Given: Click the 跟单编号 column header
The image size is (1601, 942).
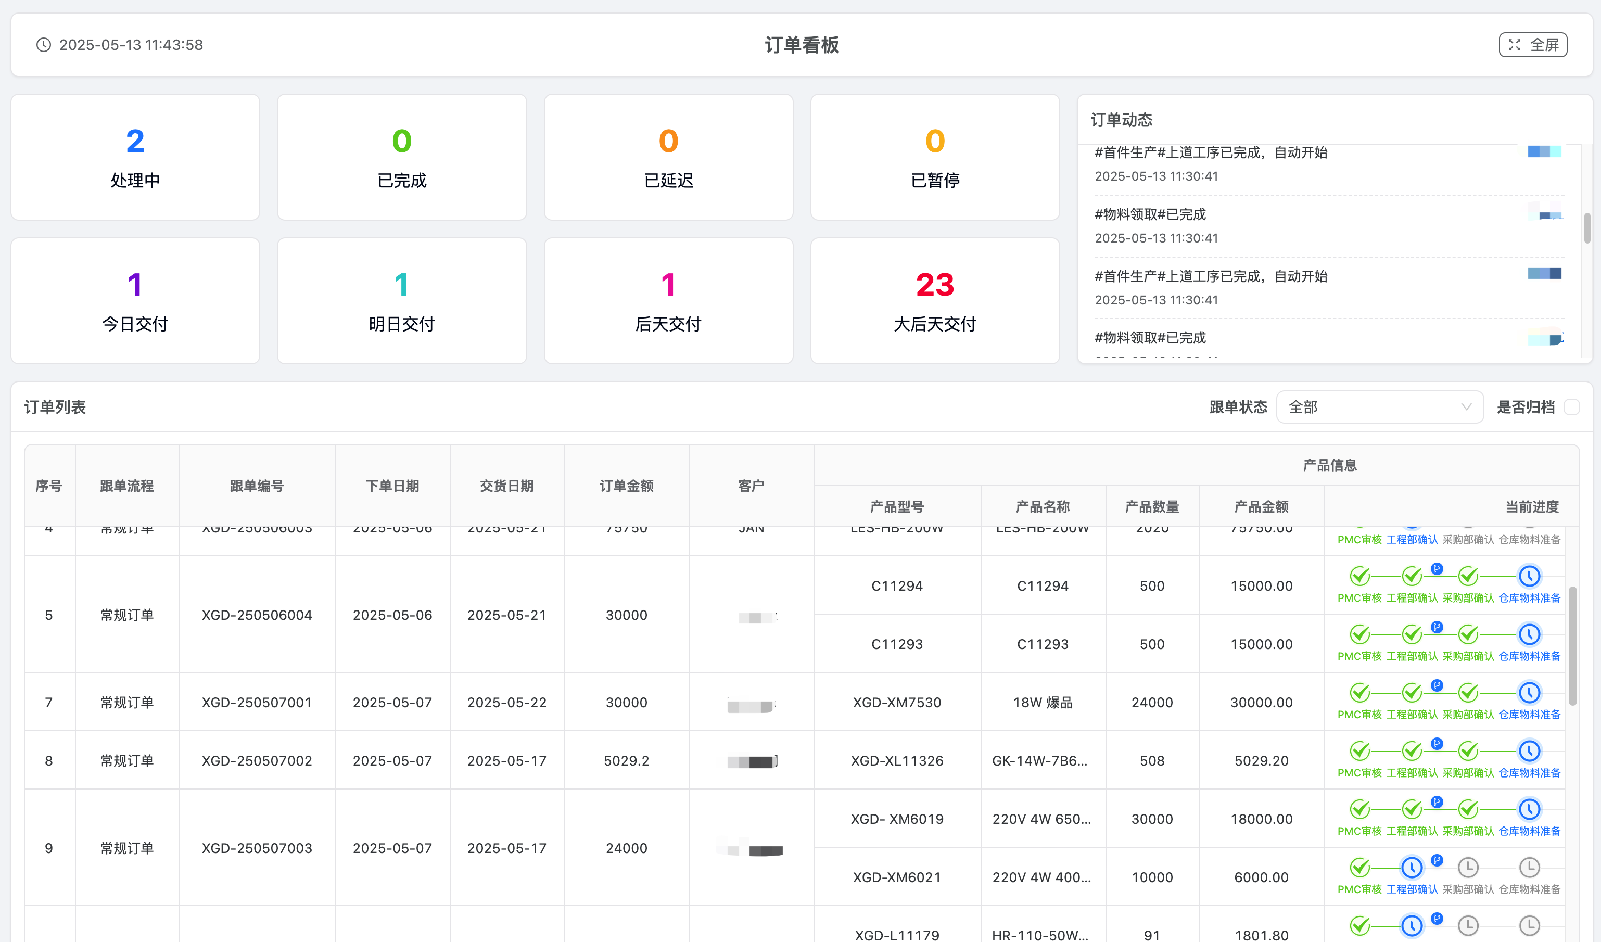Looking at the screenshot, I should 257,486.
